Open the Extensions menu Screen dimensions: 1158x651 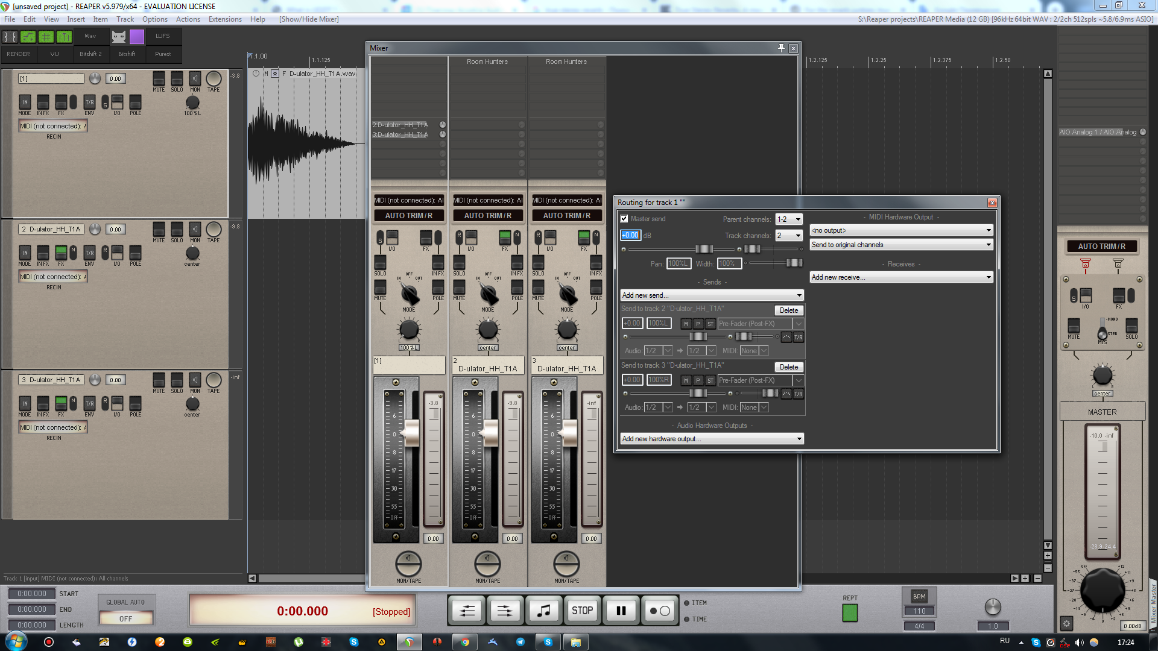click(x=225, y=19)
